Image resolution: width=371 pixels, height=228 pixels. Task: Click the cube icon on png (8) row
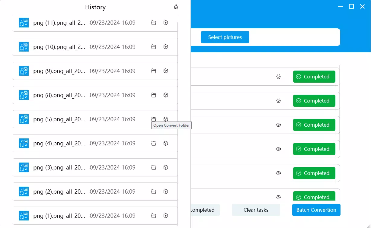[x=165, y=95]
